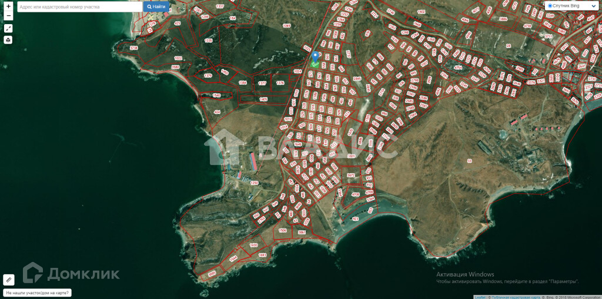Screen dimensions: 602x299
Task: Select parcel labeled 3885
Action: (212, 274)
